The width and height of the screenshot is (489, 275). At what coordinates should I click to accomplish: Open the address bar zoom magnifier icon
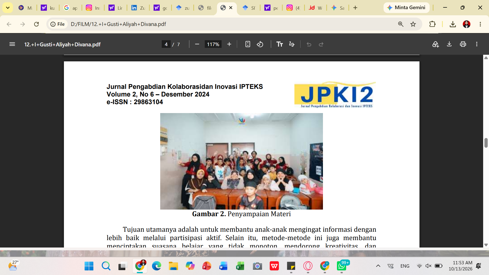click(x=401, y=24)
